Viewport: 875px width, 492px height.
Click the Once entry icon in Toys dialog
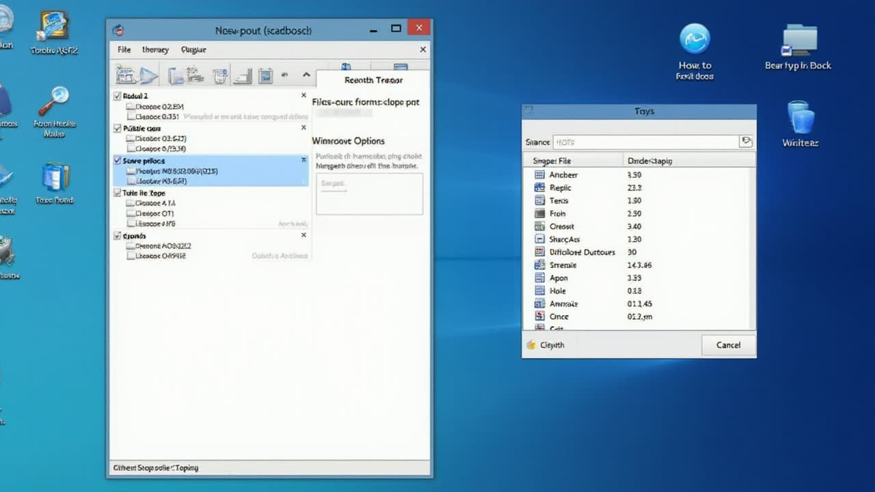coord(540,316)
